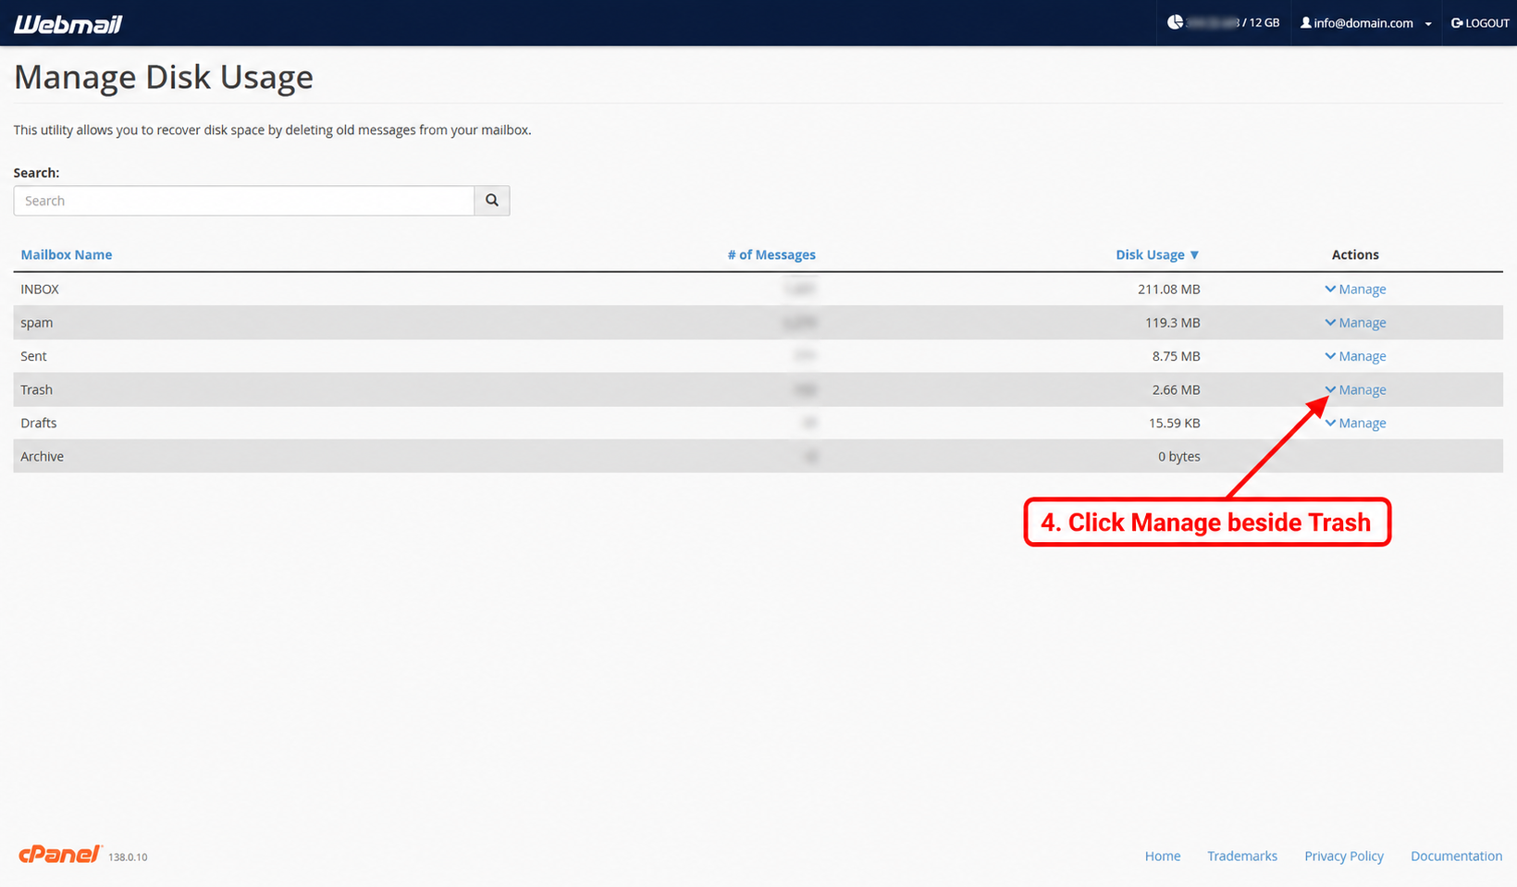The image size is (1517, 887).
Task: Expand Manage for the Drafts row
Action: point(1355,423)
